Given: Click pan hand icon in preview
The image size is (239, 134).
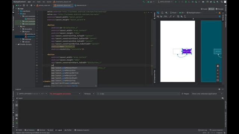Looking at the screenshot, I should [x=218, y=66].
